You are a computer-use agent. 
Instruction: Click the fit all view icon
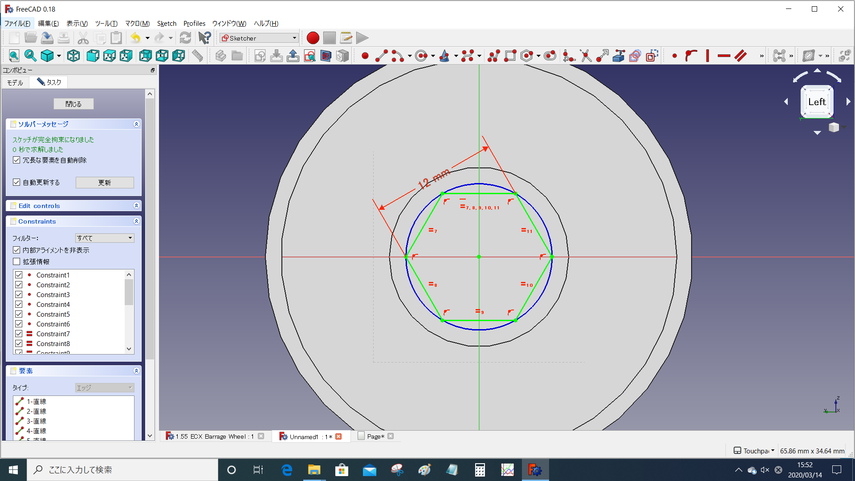point(14,56)
